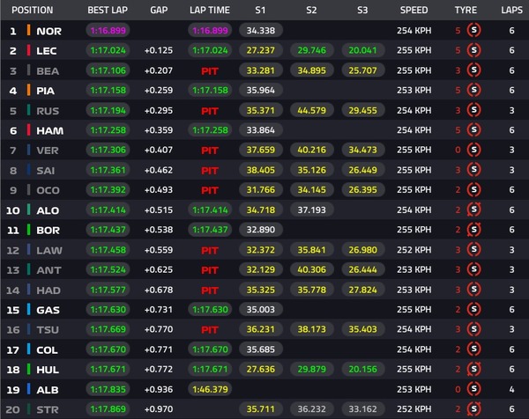Click the soft tyre icon for NOR
529x419 pixels.
tap(474, 30)
